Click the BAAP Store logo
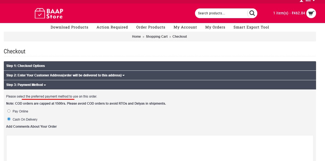 point(49,13)
